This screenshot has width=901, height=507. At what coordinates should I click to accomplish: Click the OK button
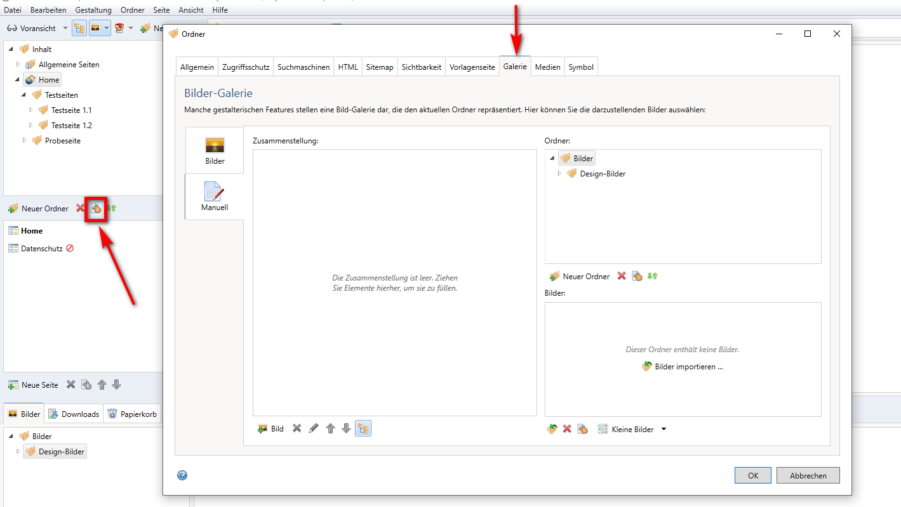point(752,475)
